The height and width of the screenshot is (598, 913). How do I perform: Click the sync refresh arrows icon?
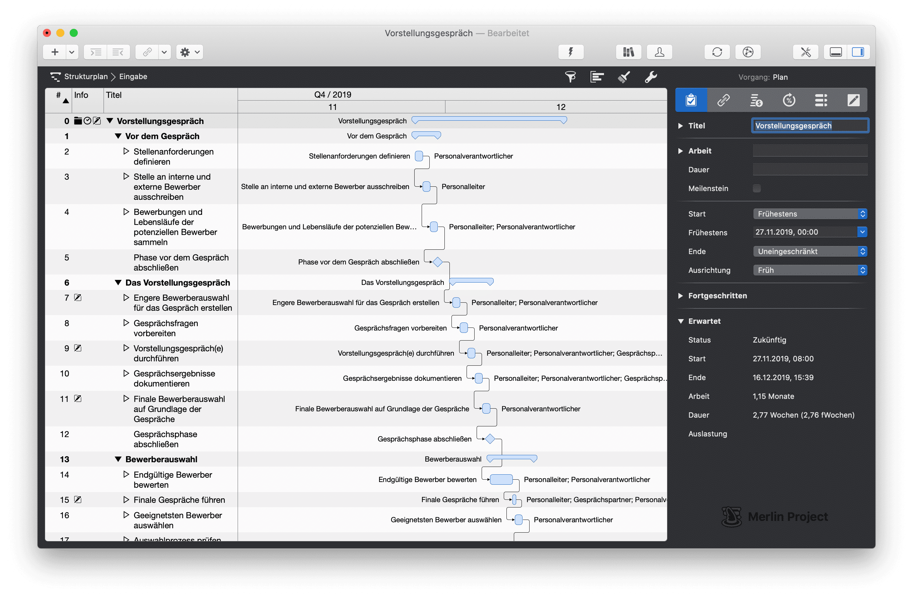pos(717,52)
